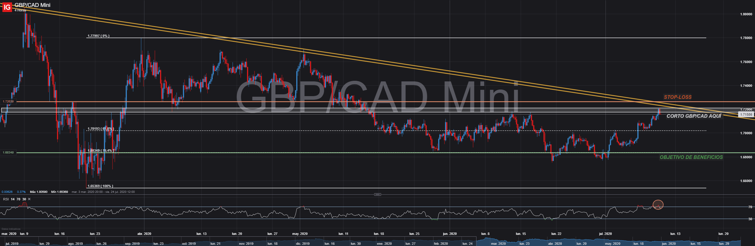Select Fibonacci label 1.70193 (61.8%)
The width and height of the screenshot is (755, 246).
[101, 129]
